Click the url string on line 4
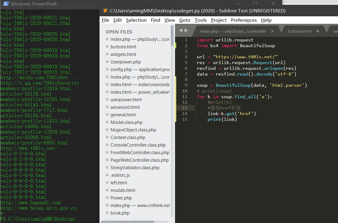Screen dimensions: 338x223 pyautogui.click(x=245, y=57)
